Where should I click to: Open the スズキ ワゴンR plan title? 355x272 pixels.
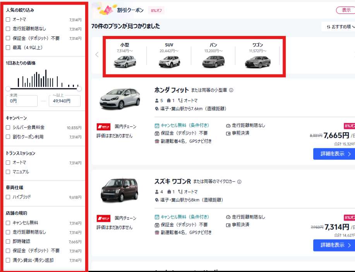click(x=173, y=181)
